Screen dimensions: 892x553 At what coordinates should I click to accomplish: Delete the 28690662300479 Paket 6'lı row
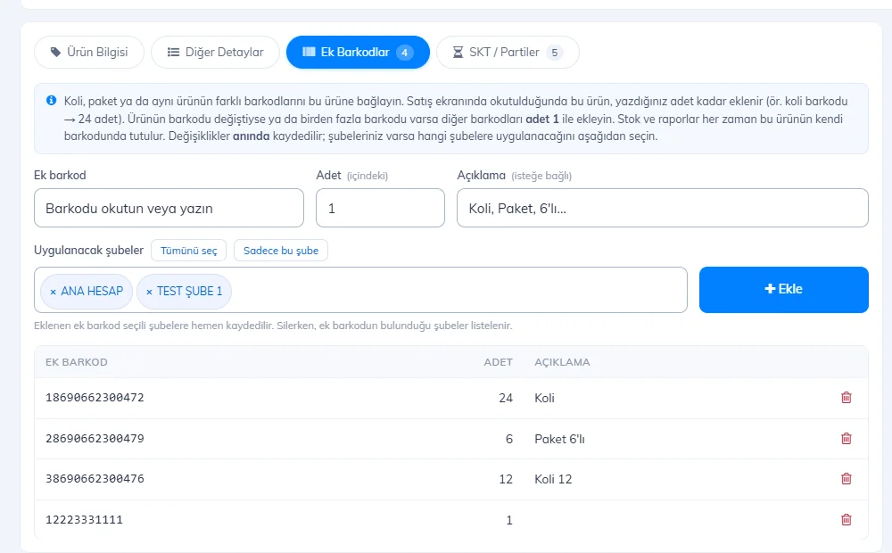pyautogui.click(x=846, y=439)
